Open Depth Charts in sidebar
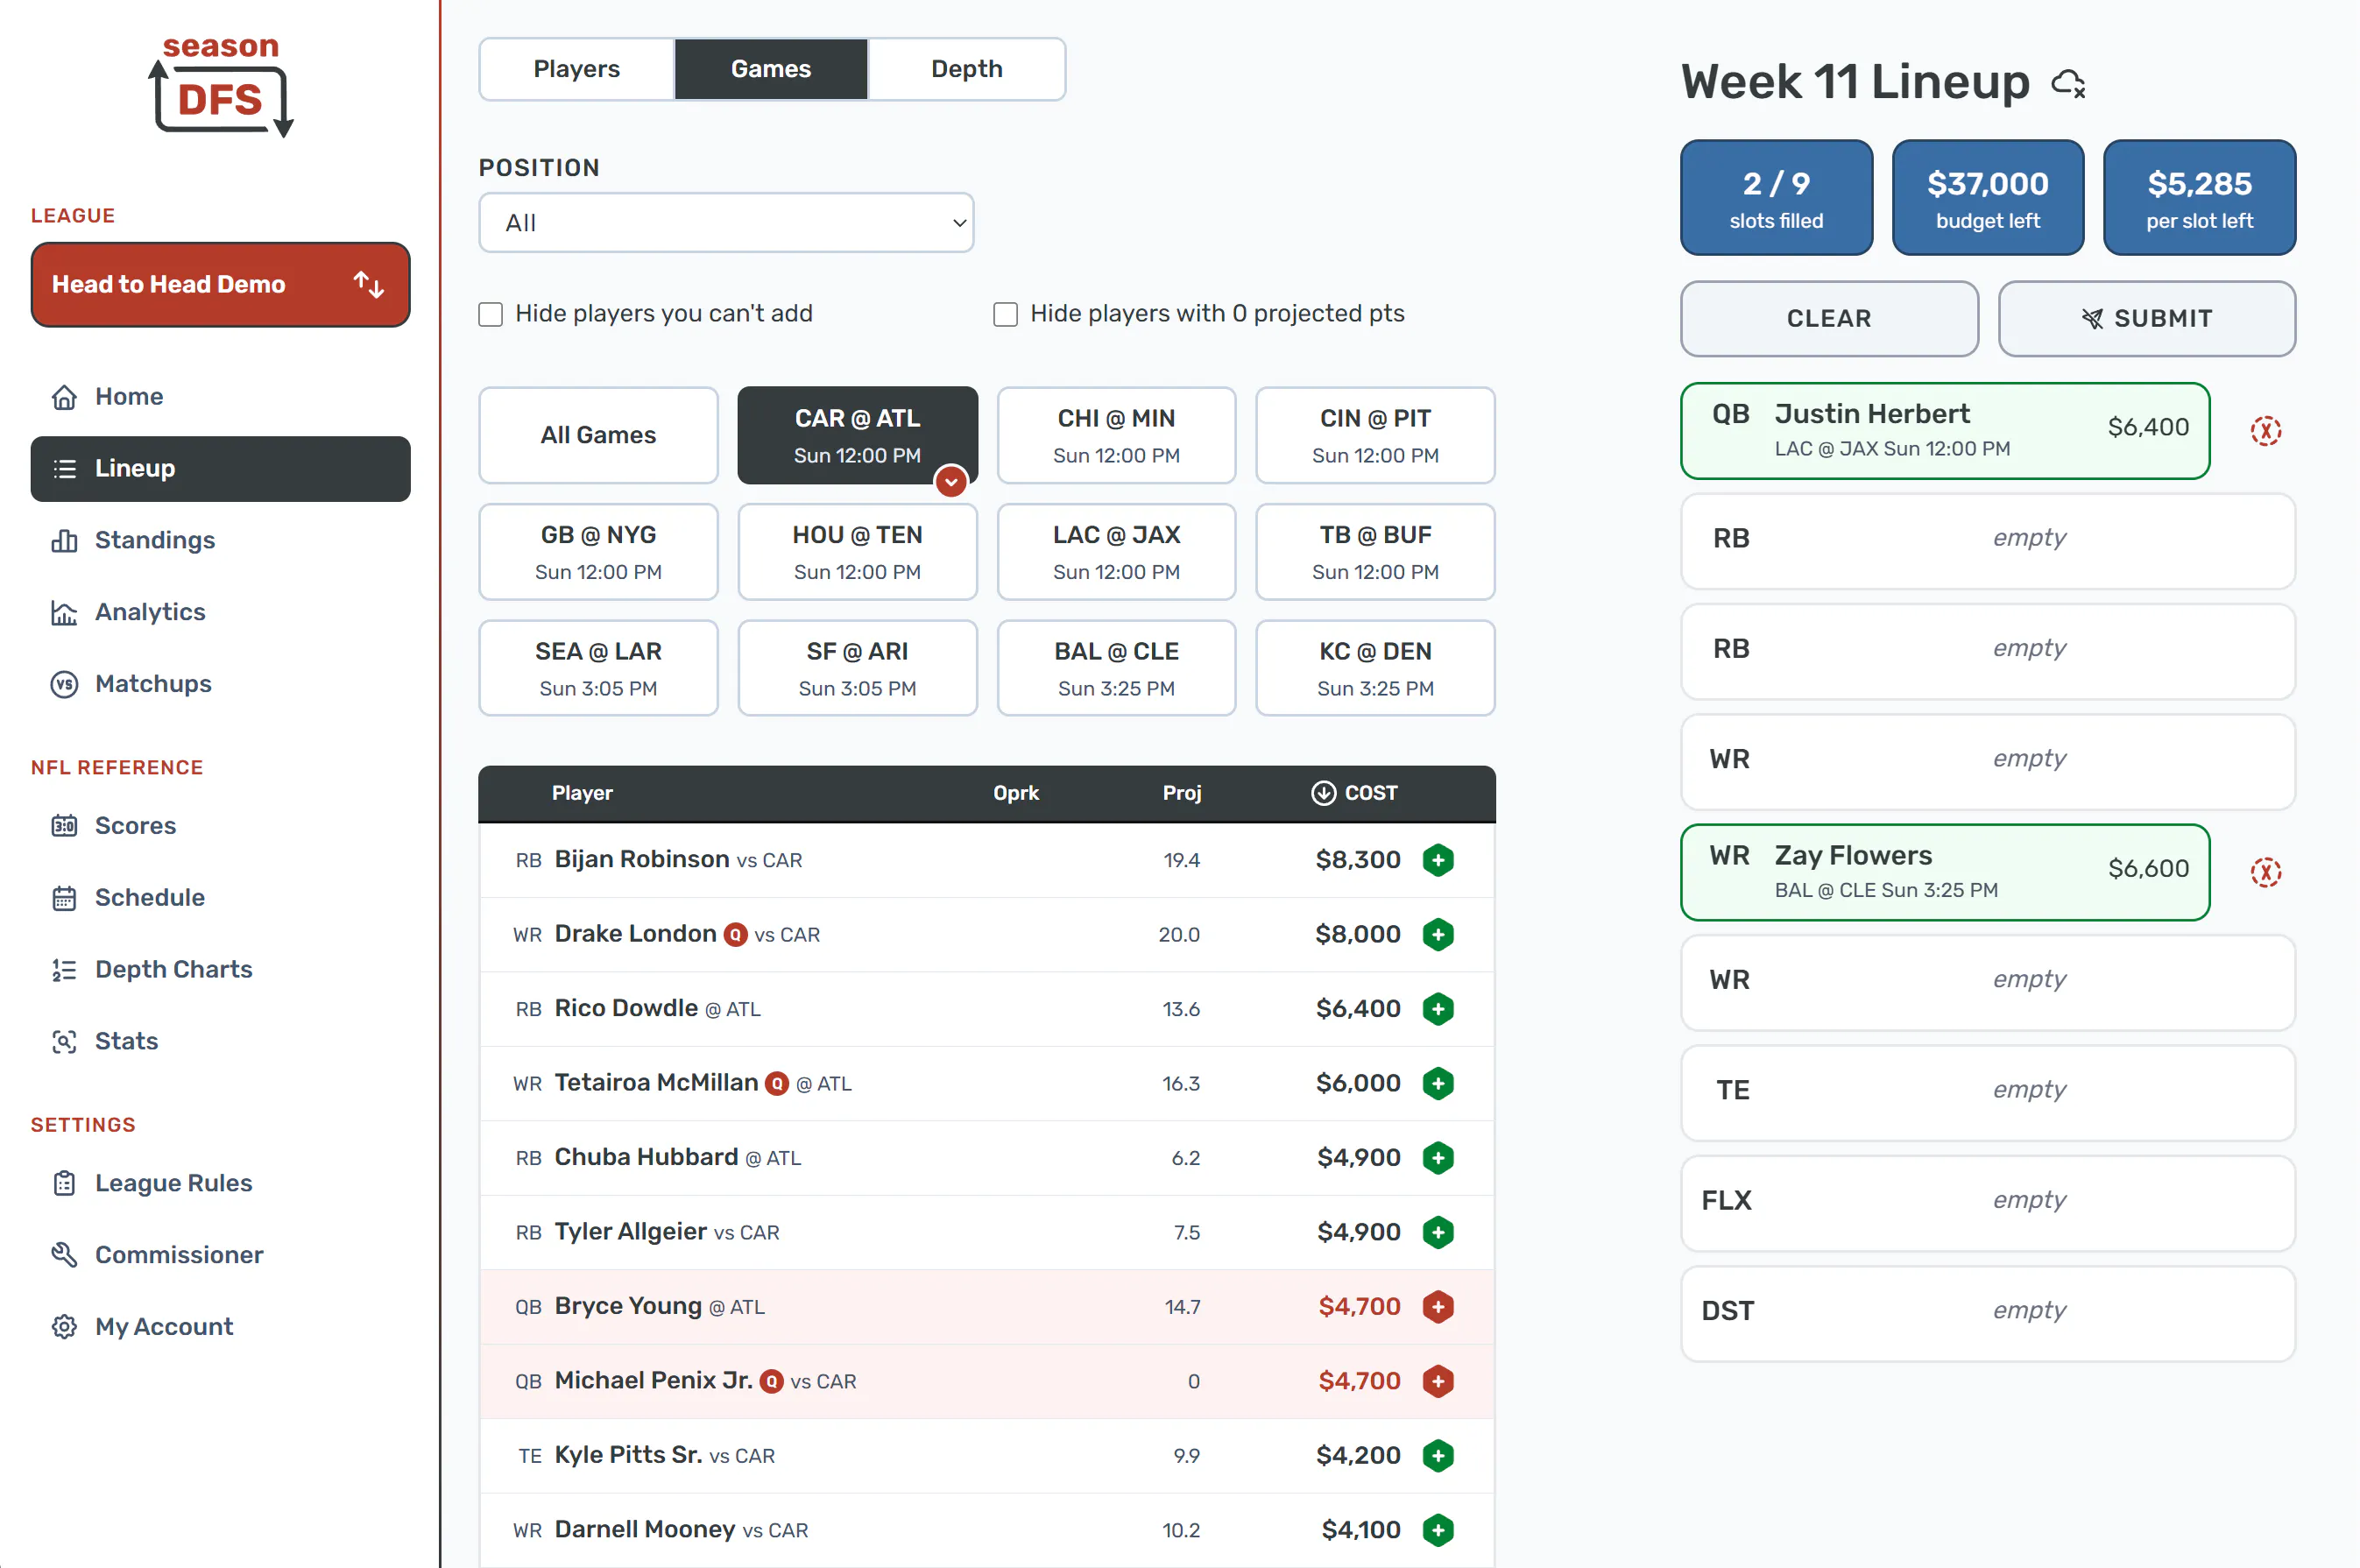 point(220,970)
